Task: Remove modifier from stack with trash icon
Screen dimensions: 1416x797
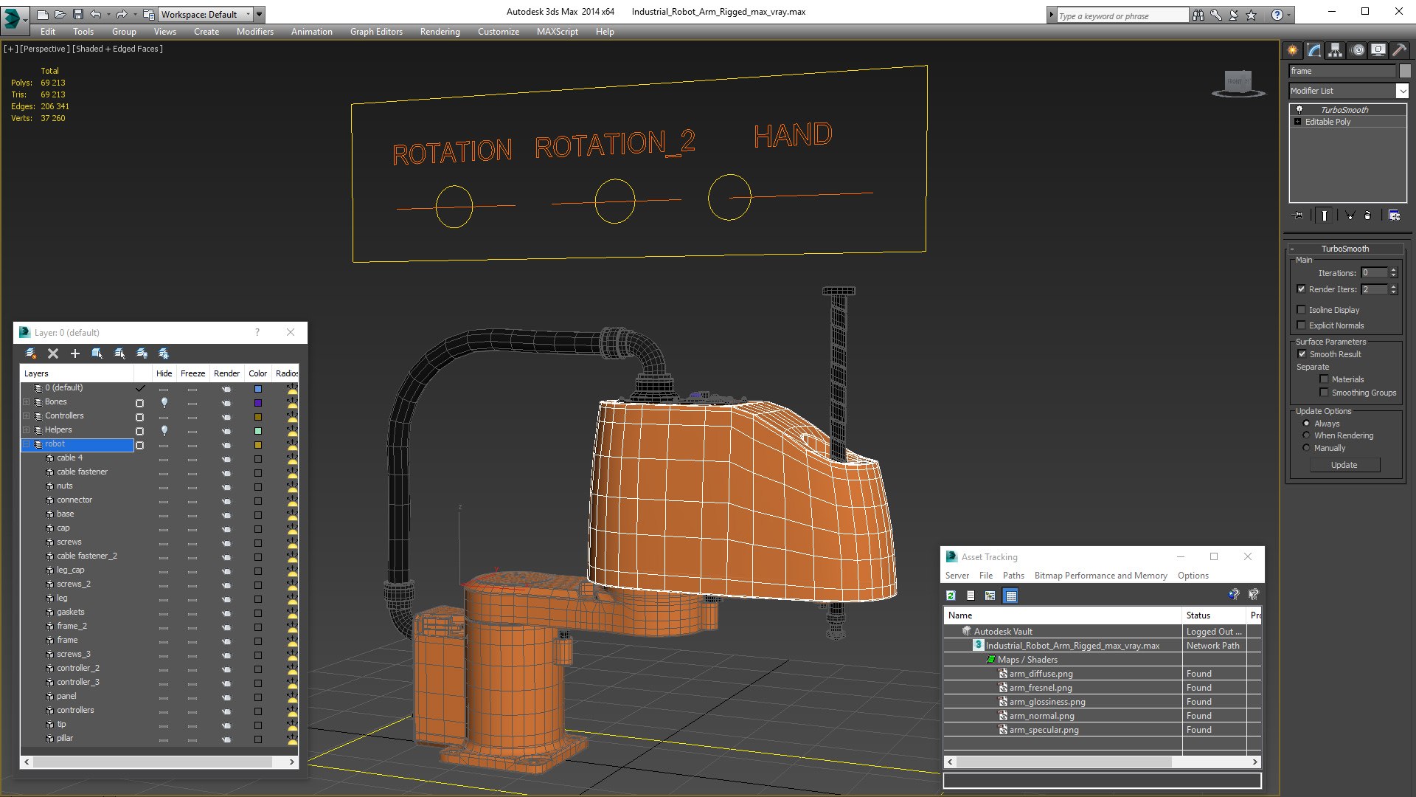Action: pos(1368,215)
